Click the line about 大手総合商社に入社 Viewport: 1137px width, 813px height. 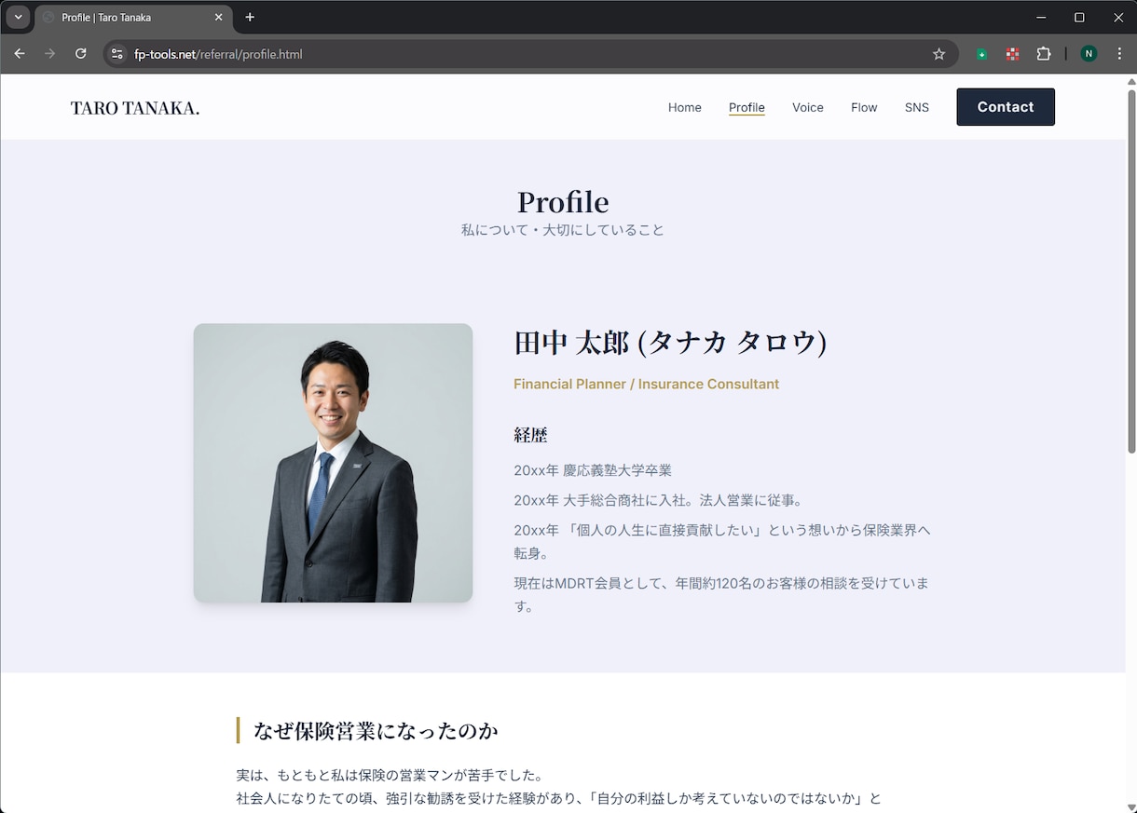pos(658,500)
